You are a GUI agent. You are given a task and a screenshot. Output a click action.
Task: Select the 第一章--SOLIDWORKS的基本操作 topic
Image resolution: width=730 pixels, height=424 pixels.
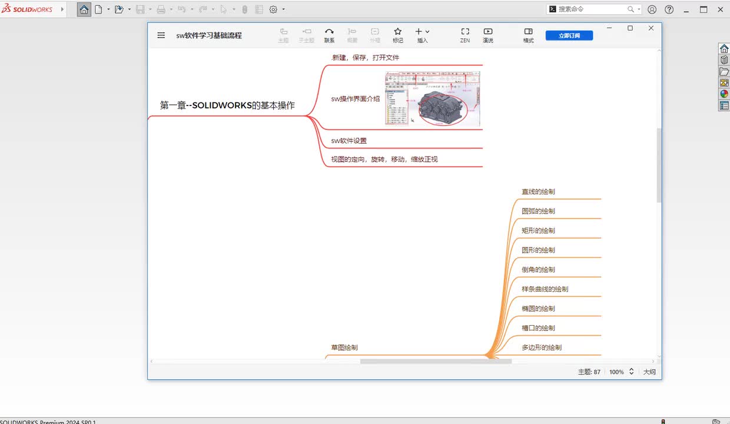[227, 105]
